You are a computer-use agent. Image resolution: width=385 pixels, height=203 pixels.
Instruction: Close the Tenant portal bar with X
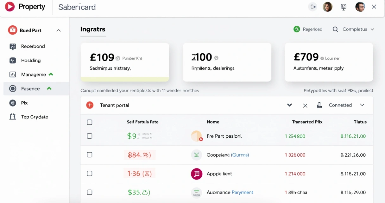305,106
